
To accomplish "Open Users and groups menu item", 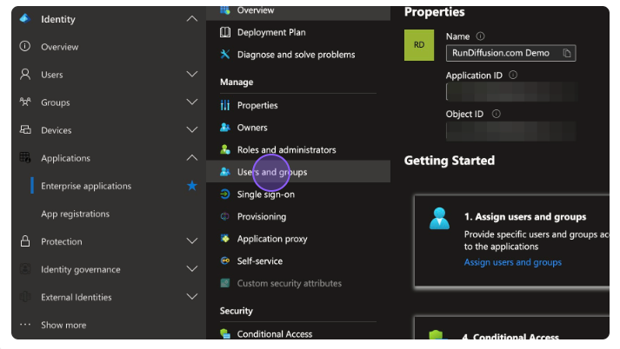I will [271, 172].
